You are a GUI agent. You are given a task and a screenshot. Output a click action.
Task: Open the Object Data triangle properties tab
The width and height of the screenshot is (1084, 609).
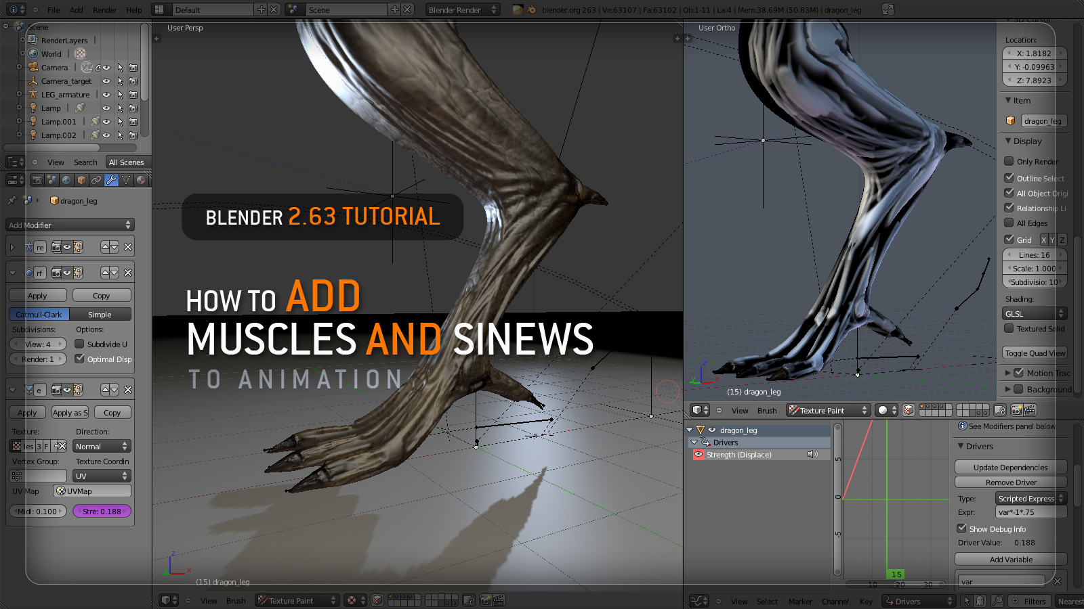[126, 180]
